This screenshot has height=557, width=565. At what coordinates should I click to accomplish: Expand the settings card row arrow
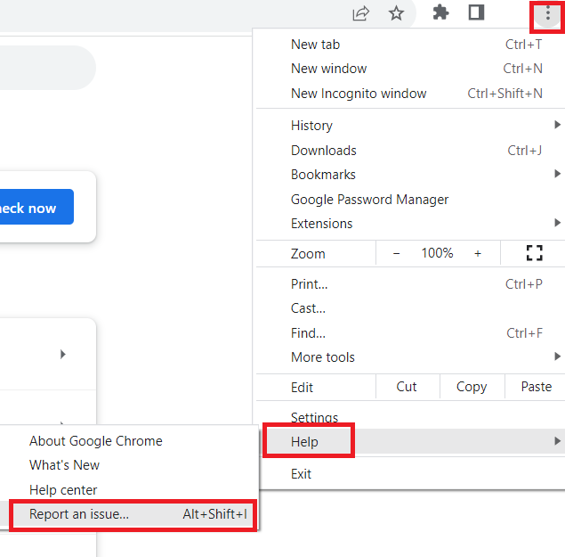click(63, 354)
